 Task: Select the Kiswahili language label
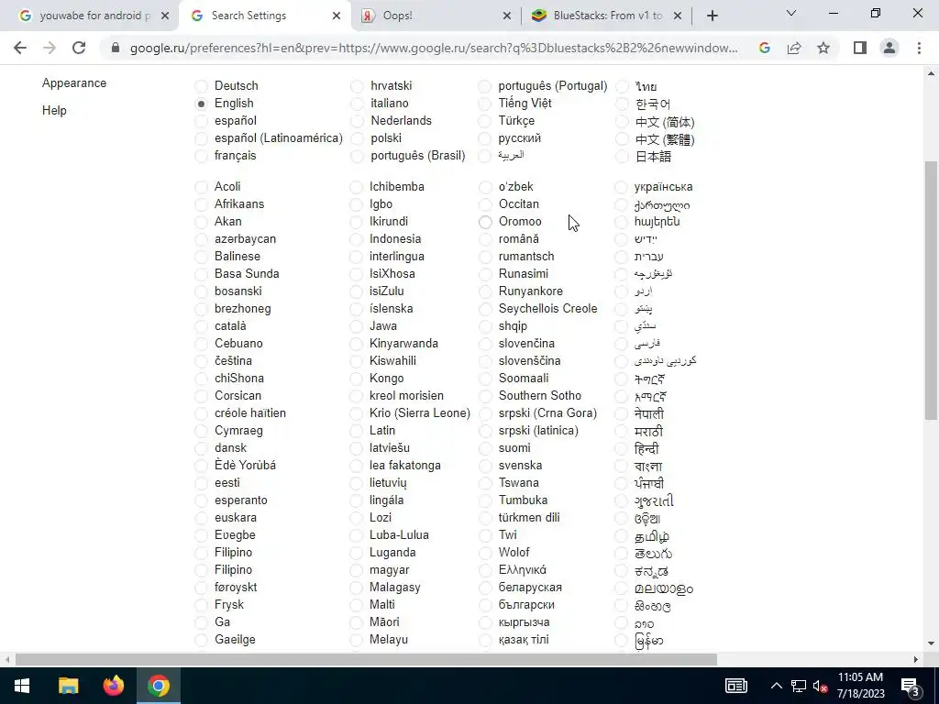tap(392, 360)
